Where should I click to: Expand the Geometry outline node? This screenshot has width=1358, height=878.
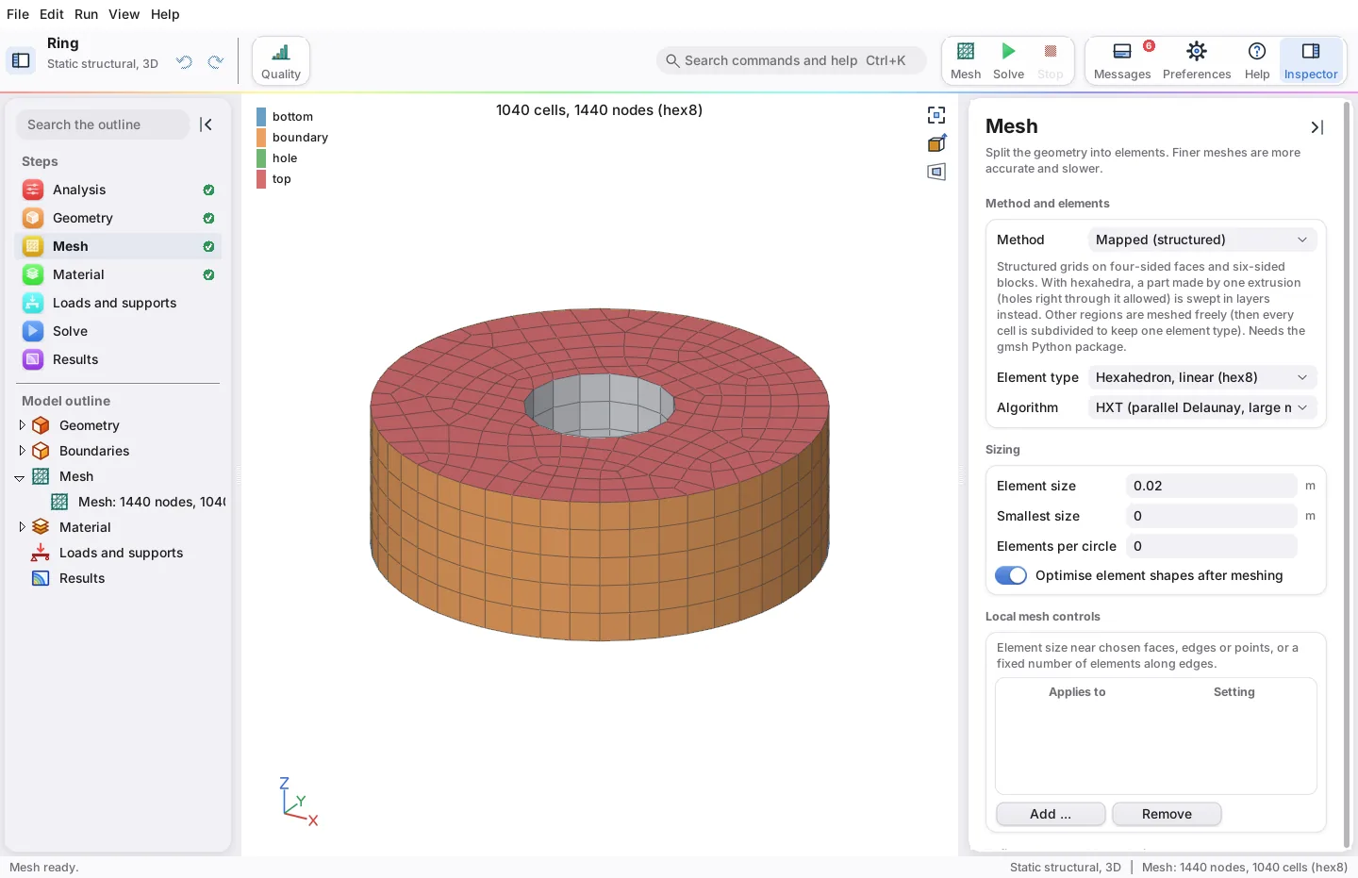[x=22, y=425]
